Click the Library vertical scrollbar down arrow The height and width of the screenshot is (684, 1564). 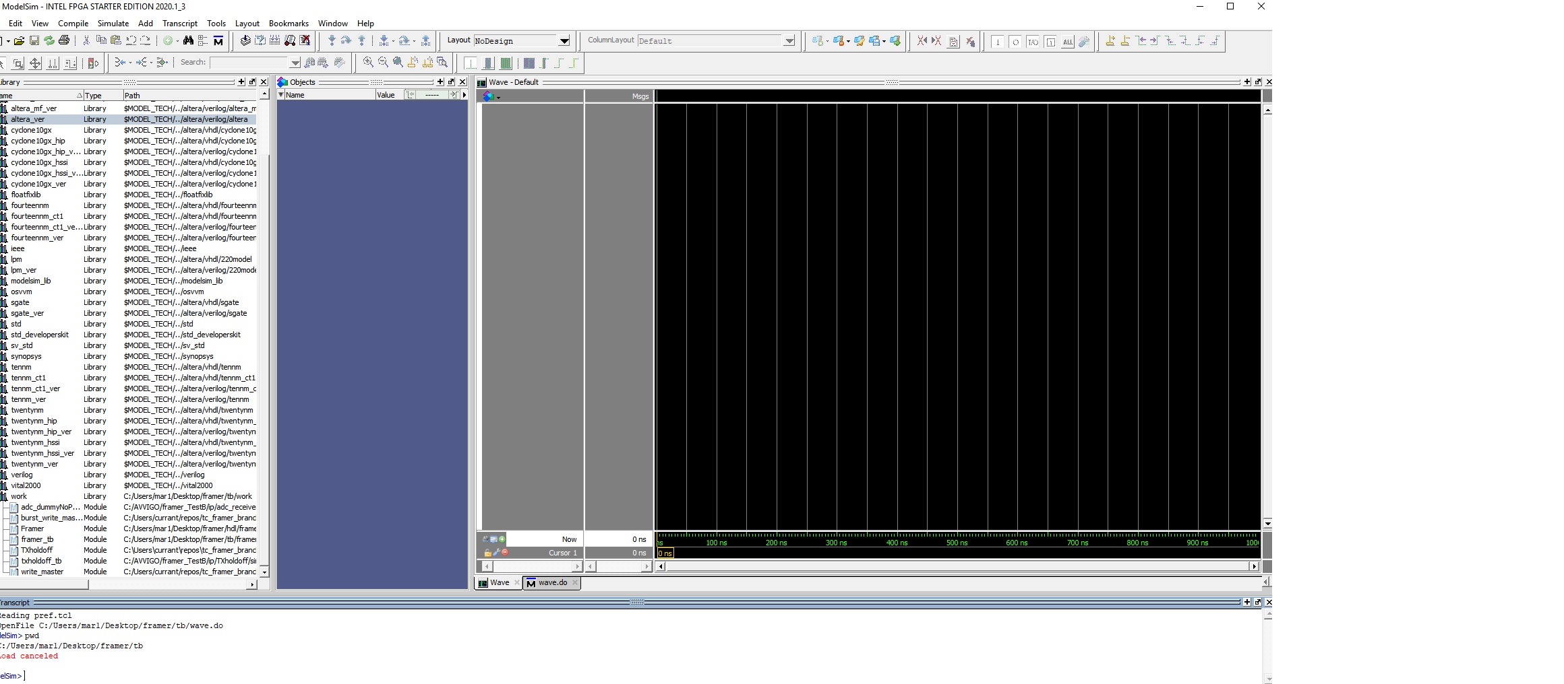264,572
